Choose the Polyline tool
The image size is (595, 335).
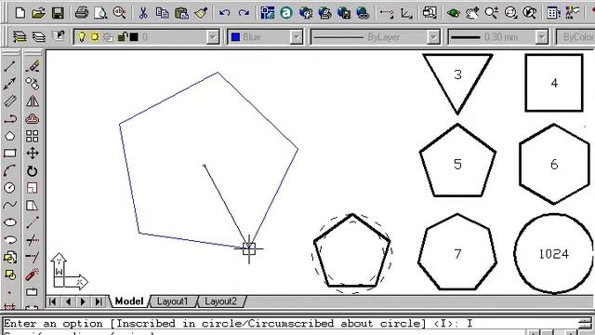tap(10, 119)
